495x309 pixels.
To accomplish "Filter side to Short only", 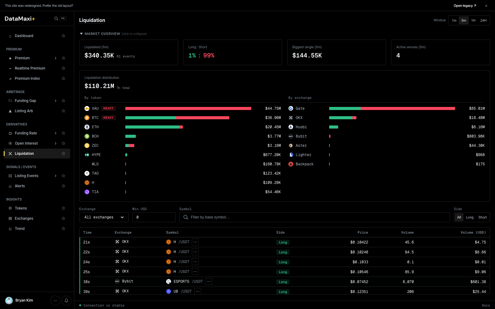I will click(x=483, y=217).
